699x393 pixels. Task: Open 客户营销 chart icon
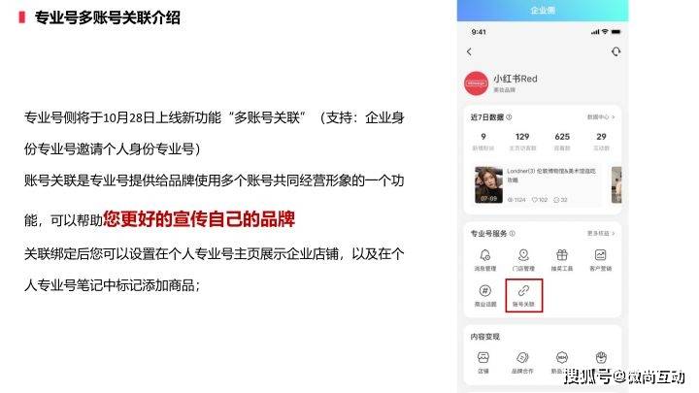[x=600, y=255]
